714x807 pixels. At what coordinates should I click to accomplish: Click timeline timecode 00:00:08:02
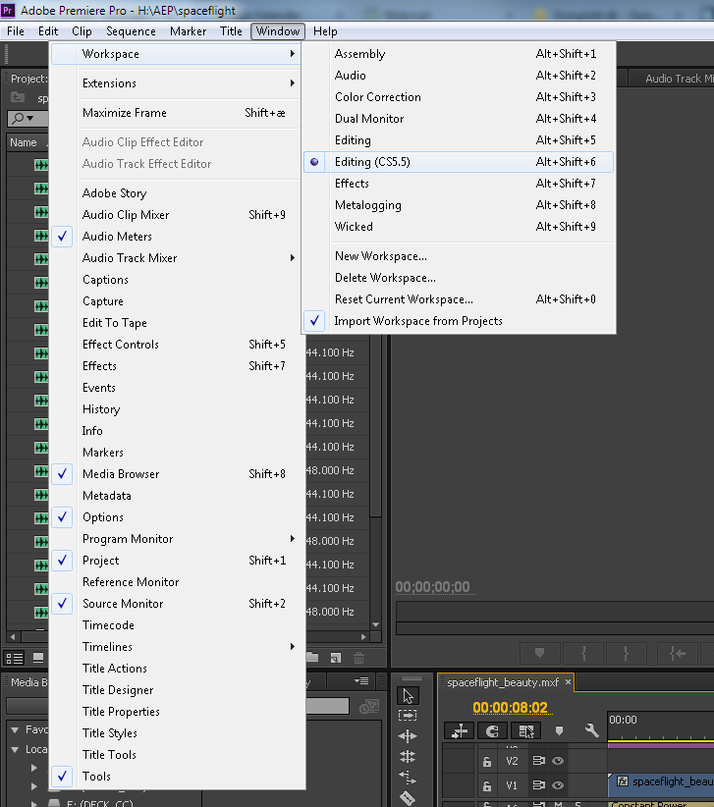coord(510,708)
